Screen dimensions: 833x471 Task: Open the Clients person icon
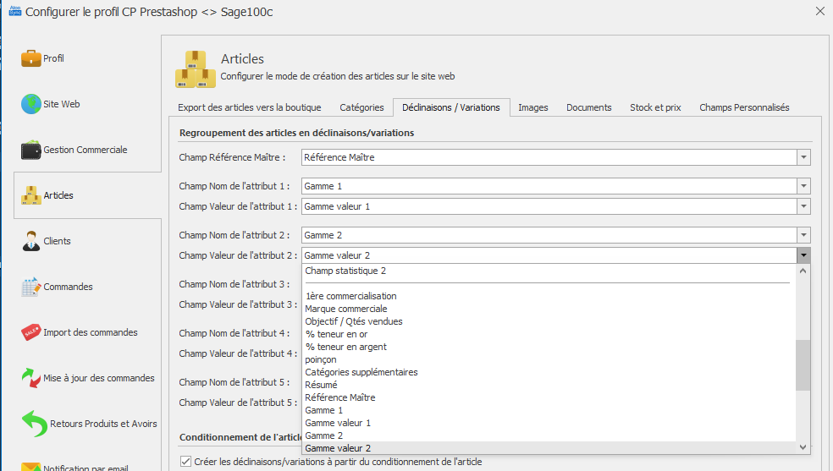pyautogui.click(x=30, y=241)
